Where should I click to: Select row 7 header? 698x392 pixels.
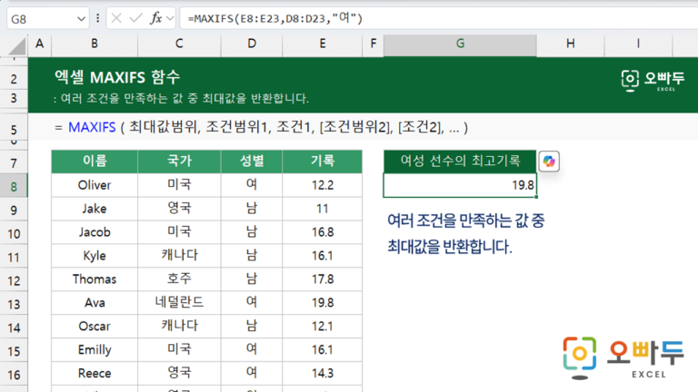tap(14, 163)
